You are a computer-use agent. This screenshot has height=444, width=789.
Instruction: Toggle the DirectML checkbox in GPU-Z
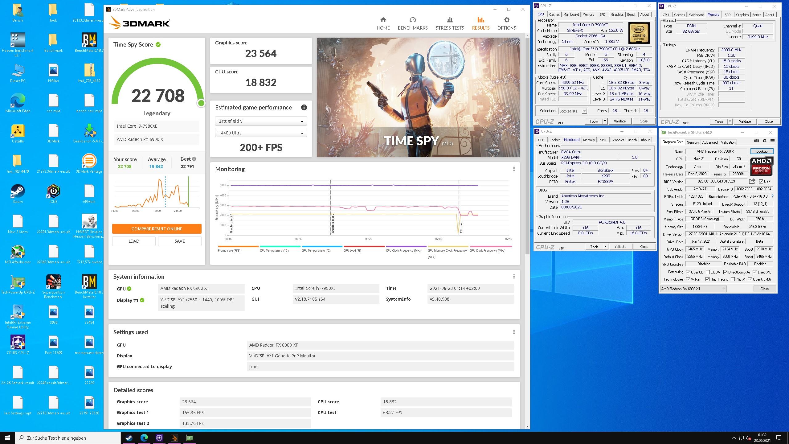[x=755, y=272]
